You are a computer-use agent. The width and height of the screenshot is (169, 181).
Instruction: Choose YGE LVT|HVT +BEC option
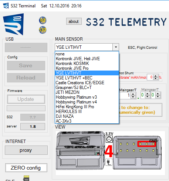click(x=87, y=78)
